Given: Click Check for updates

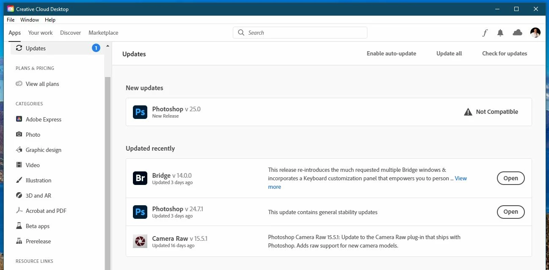Looking at the screenshot, I should pos(505,53).
